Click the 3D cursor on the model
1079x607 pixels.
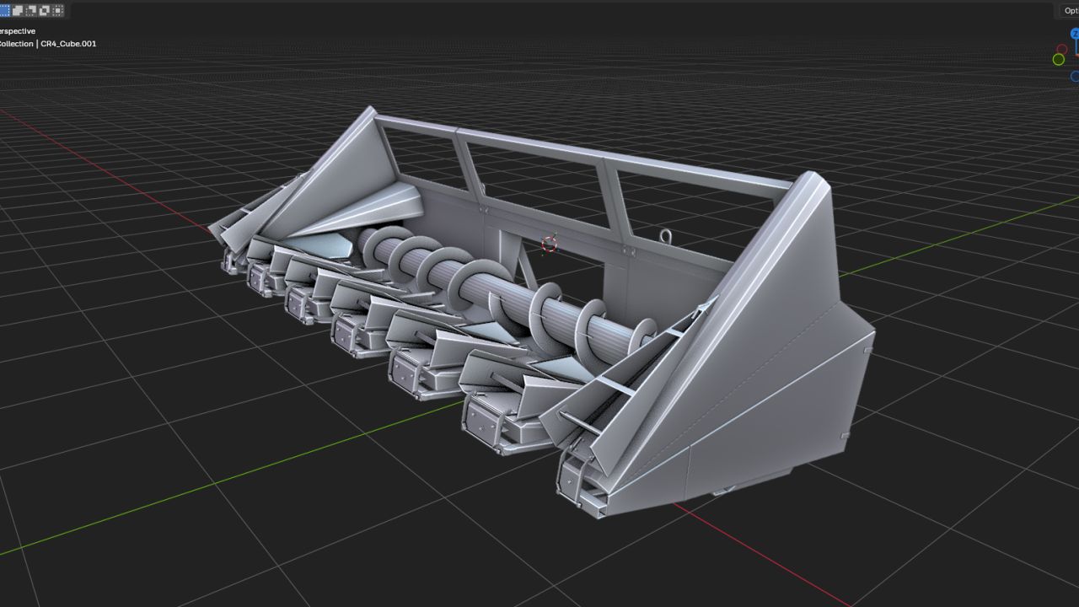549,244
